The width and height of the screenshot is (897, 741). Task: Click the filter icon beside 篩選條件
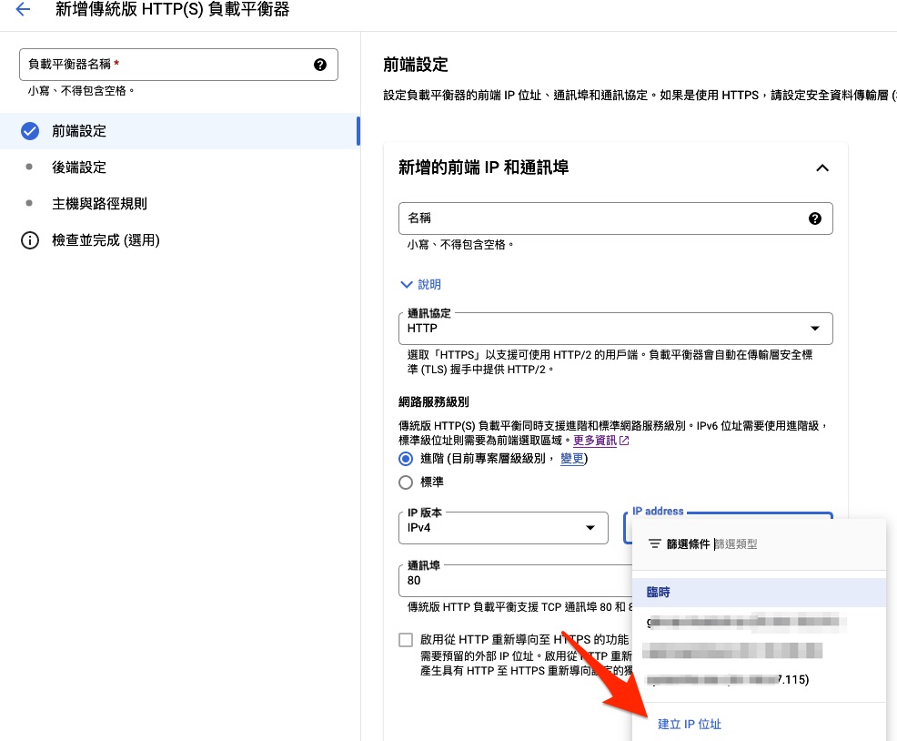pos(654,544)
